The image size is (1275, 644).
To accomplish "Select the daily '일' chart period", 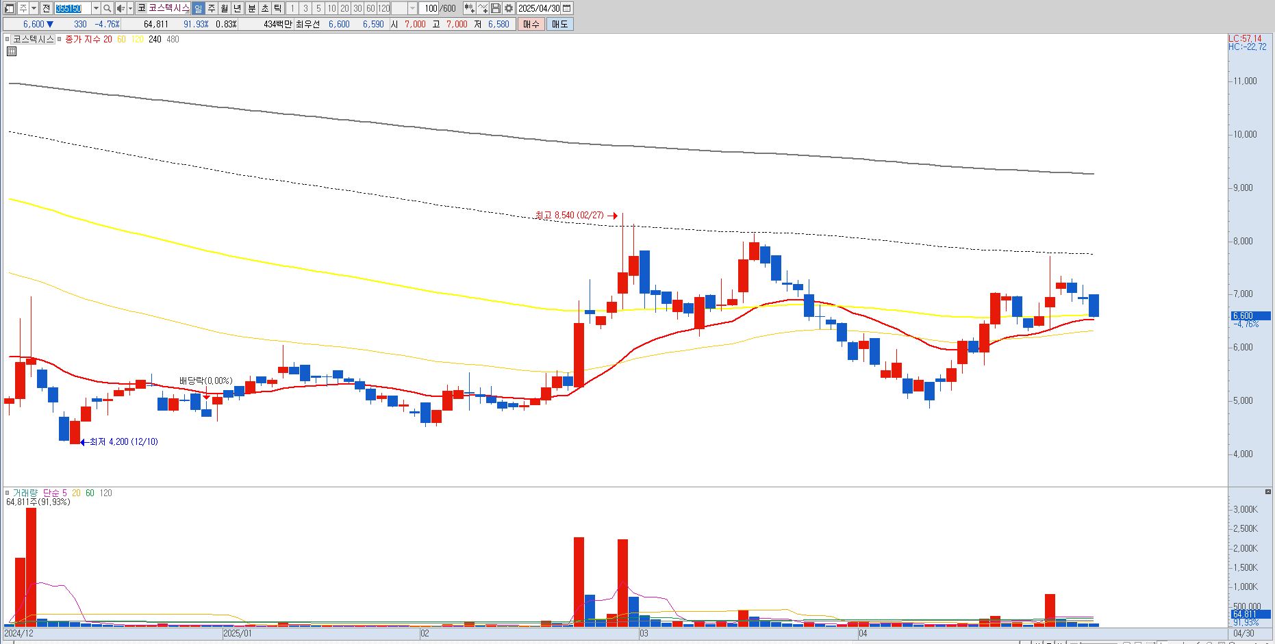I will [x=198, y=8].
